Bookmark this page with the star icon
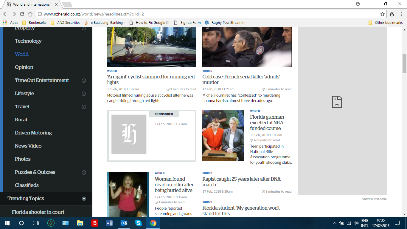Screen dimensions: 407x229 383,14
